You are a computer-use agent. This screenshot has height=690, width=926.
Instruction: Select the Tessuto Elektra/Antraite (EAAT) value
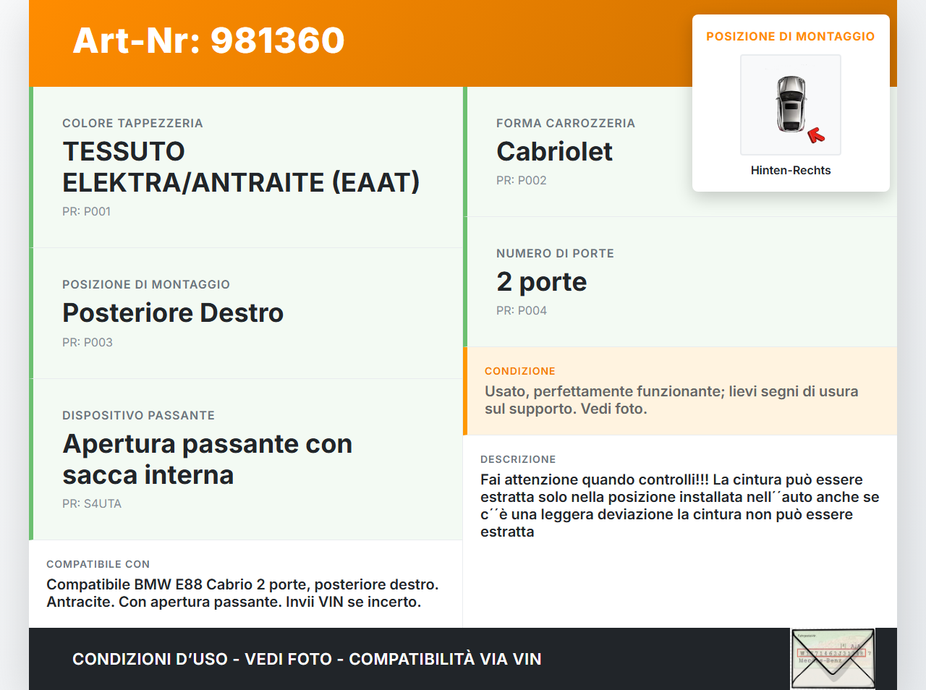(240, 167)
